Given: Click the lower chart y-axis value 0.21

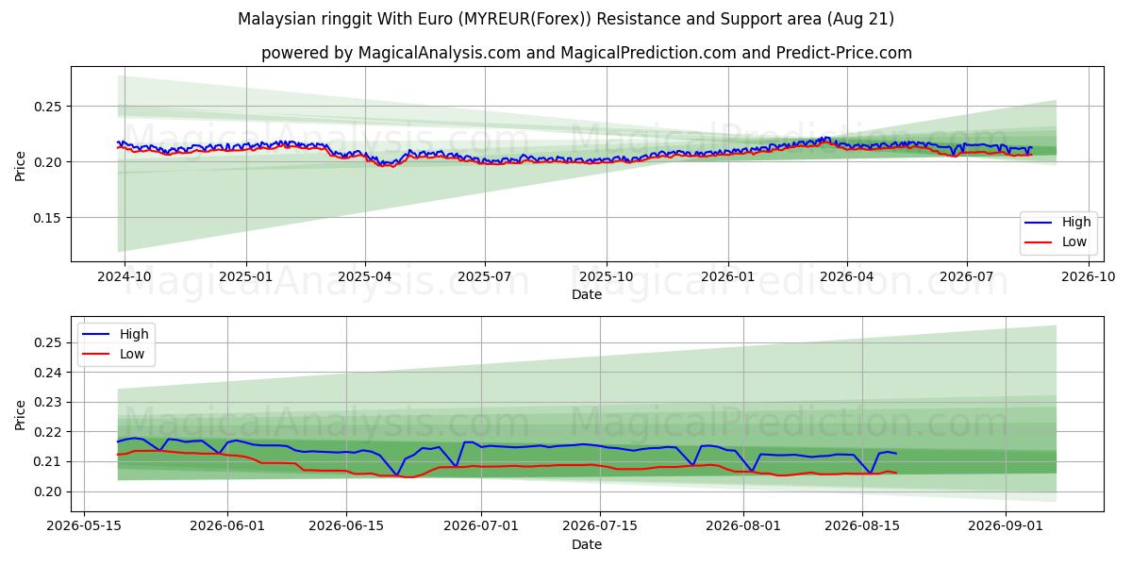Looking at the screenshot, I should coord(49,462).
